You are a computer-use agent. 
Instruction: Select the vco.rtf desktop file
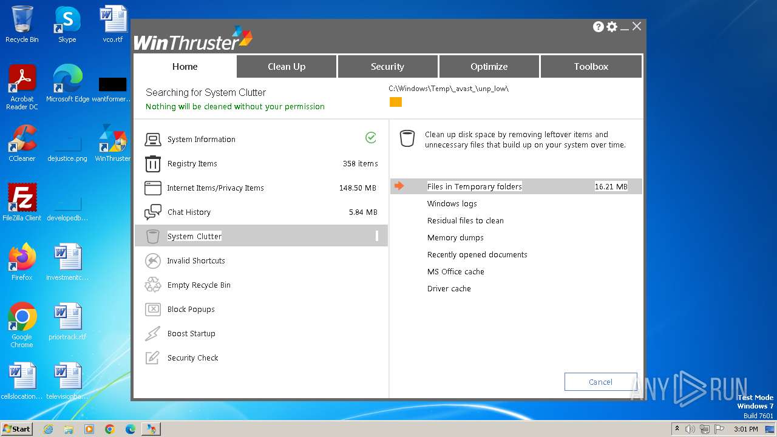(113, 24)
